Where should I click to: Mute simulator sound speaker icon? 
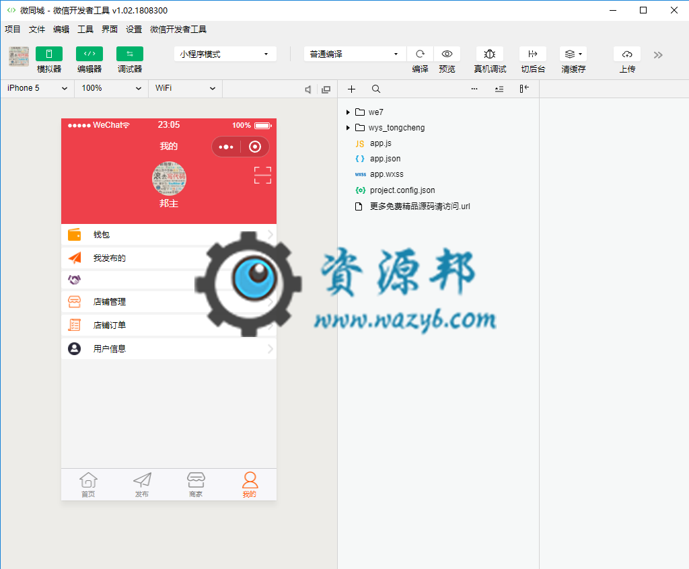(308, 89)
